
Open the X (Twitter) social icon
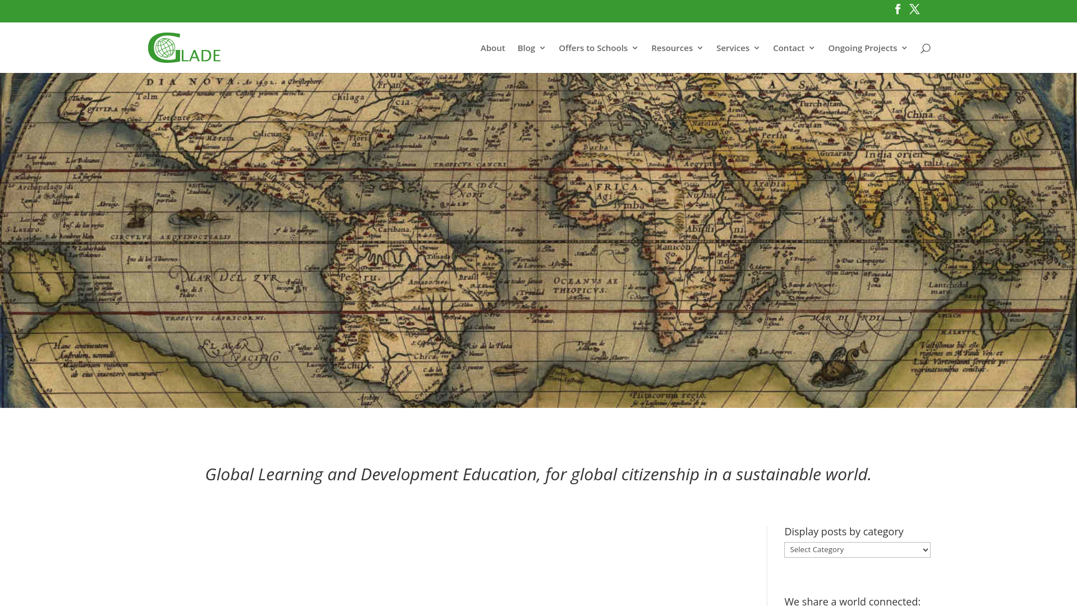pyautogui.click(x=914, y=9)
